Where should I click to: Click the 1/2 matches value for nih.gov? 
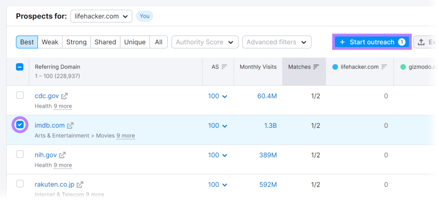[x=316, y=155]
